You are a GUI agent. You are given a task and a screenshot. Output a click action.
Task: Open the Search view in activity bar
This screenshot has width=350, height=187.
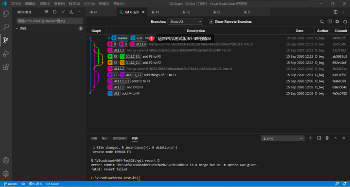pyautogui.click(x=6, y=27)
